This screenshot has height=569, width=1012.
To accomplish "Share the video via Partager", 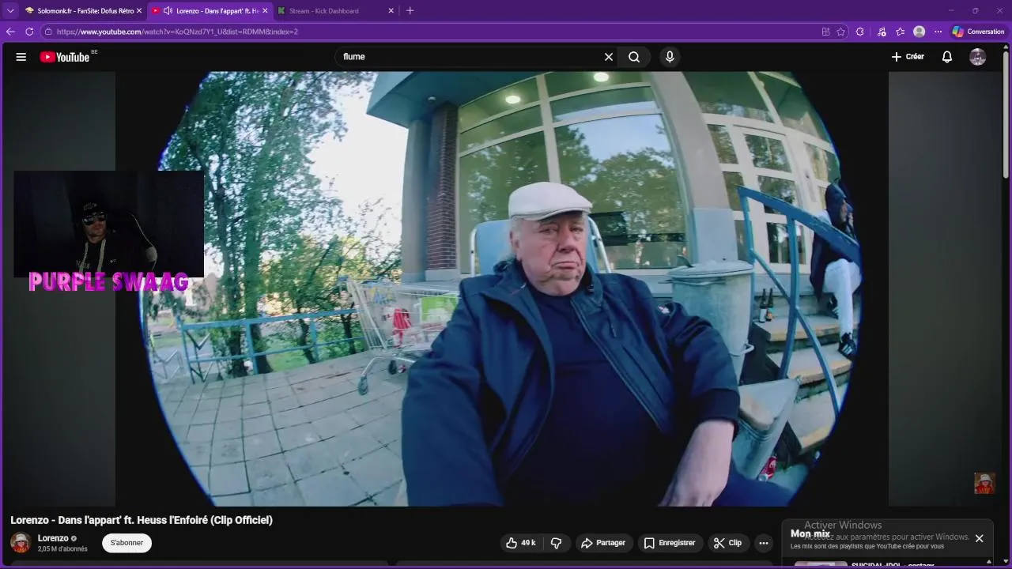I will tap(604, 543).
